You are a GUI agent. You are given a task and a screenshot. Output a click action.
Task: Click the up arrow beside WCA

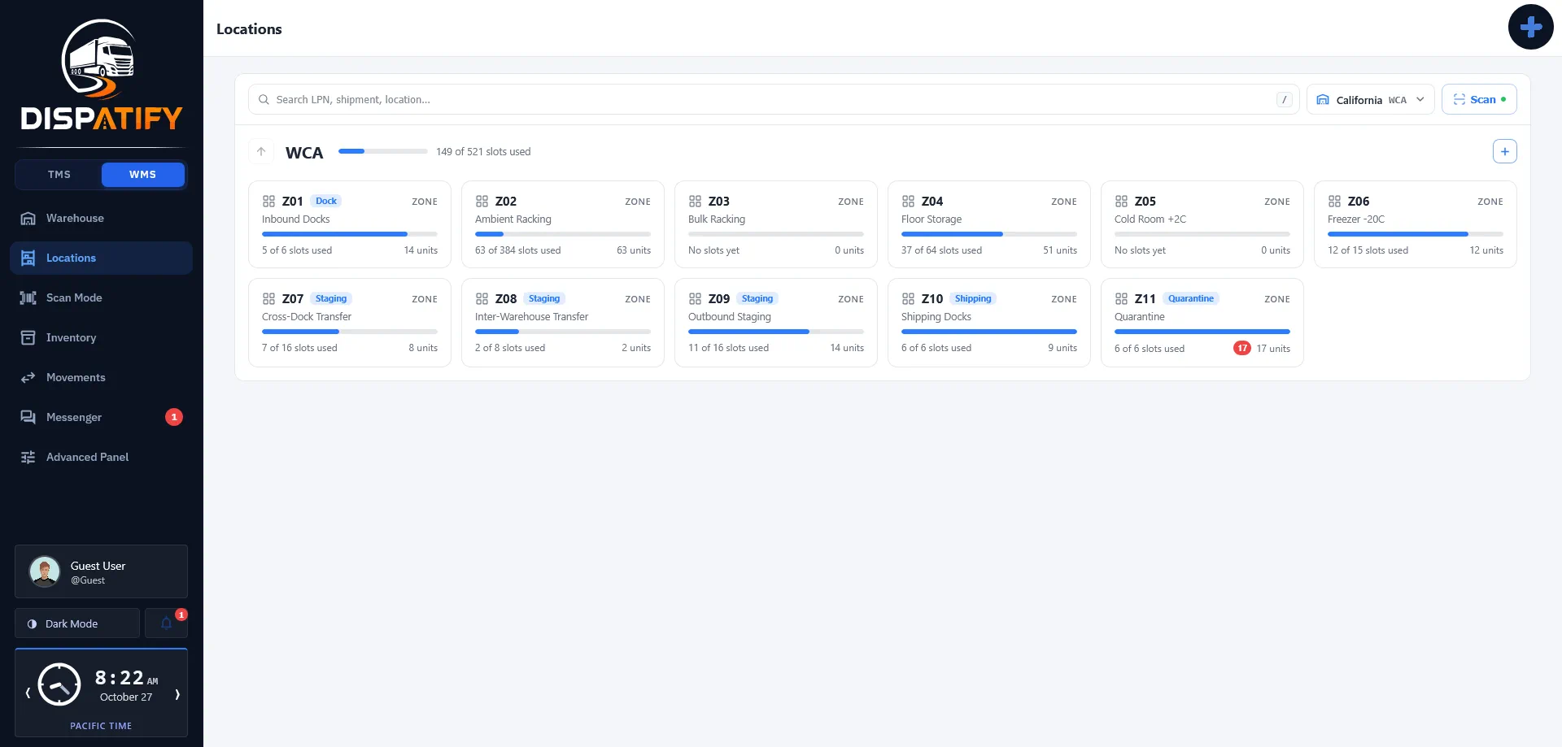[261, 151]
